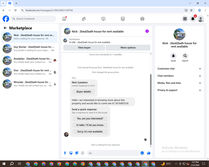
Task: Open the Windows Start menu
Action: point(4,164)
